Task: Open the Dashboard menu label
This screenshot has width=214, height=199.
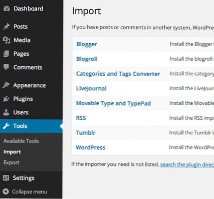Action: click(x=29, y=9)
